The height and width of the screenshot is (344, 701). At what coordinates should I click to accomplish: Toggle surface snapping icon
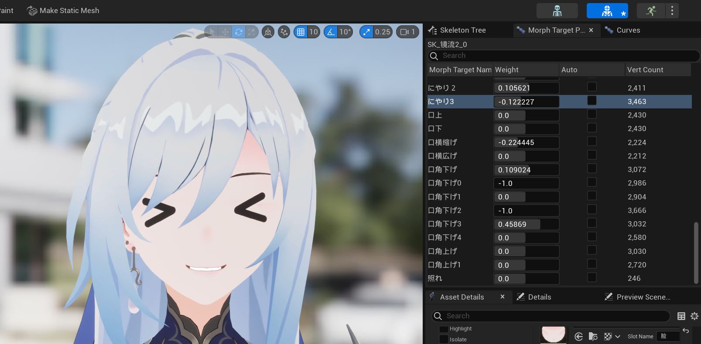pyautogui.click(x=284, y=32)
